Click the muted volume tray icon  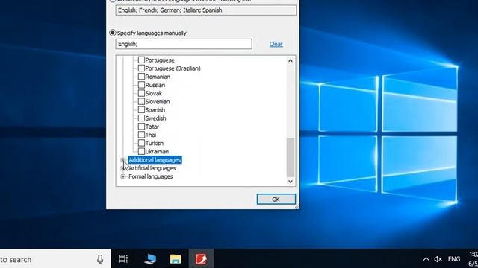[x=438, y=259]
